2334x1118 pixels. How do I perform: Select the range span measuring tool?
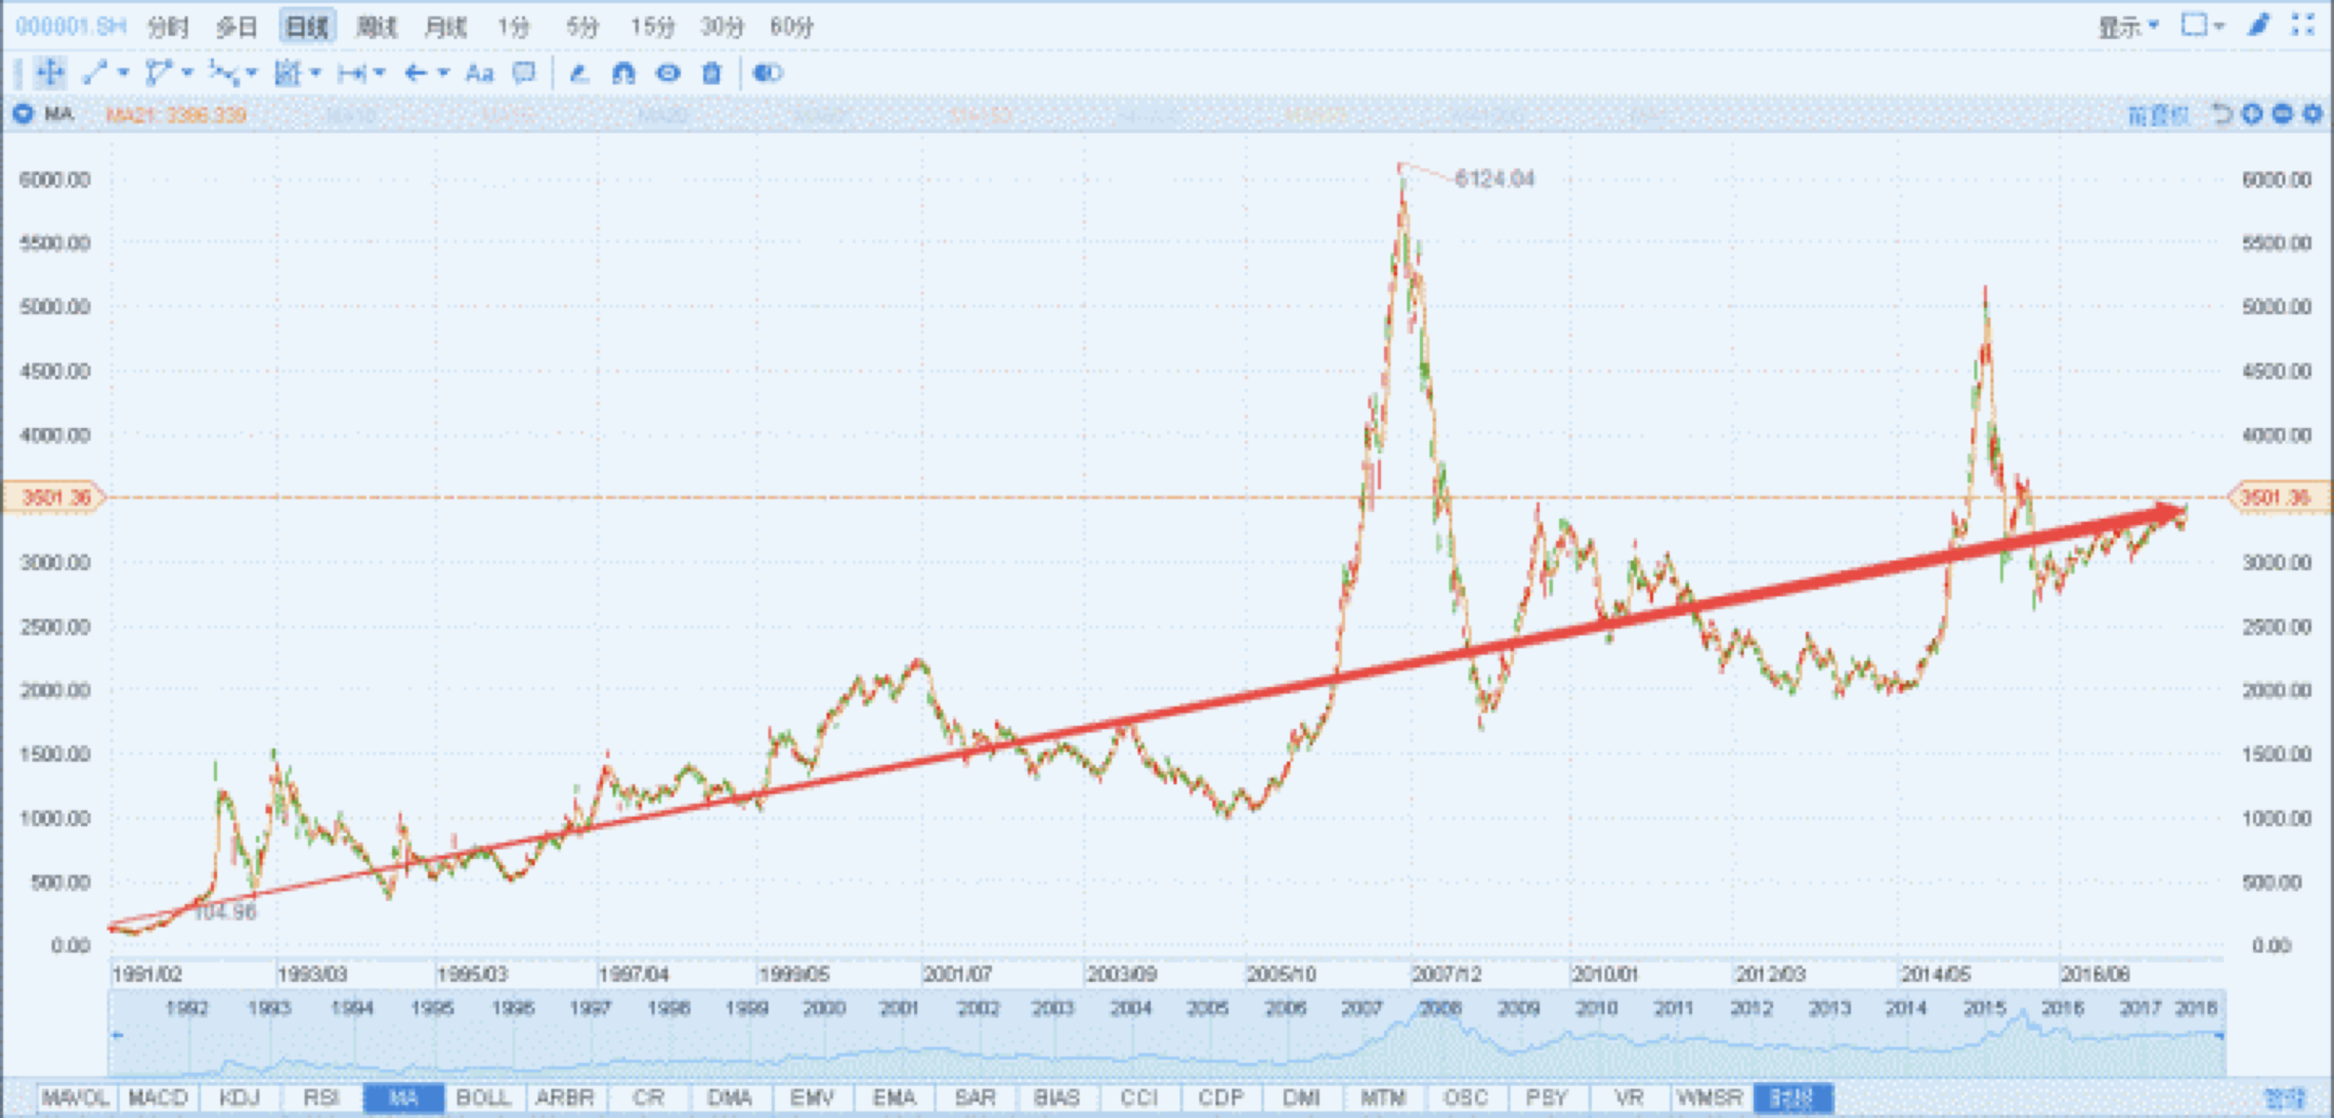click(352, 72)
